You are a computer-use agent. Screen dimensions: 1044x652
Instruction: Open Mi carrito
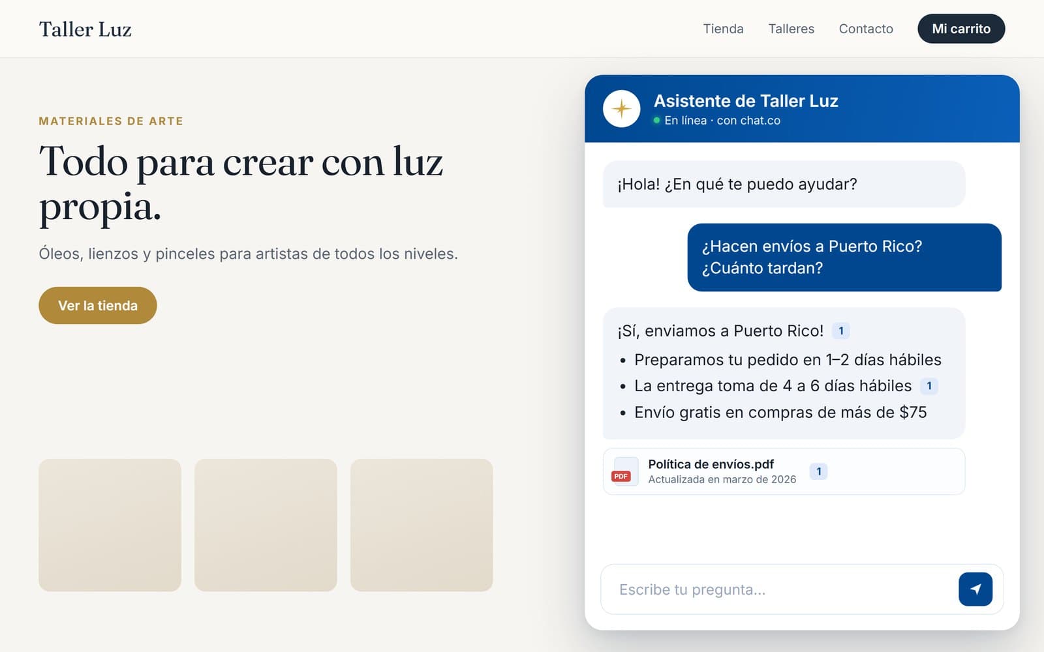(961, 29)
